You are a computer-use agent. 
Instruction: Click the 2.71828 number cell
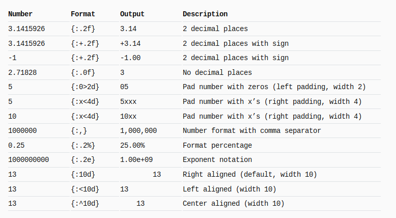pyautogui.click(x=22, y=72)
